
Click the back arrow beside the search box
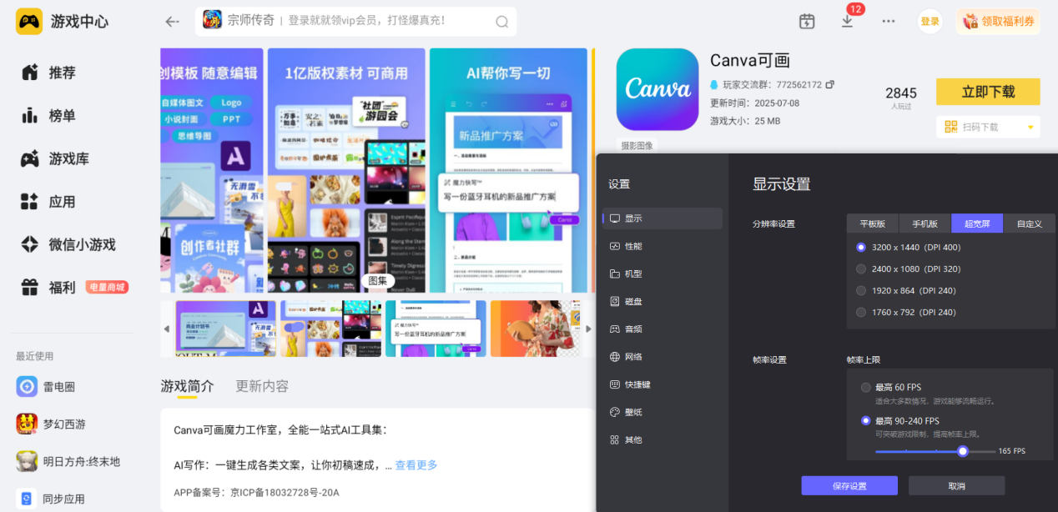tap(172, 22)
